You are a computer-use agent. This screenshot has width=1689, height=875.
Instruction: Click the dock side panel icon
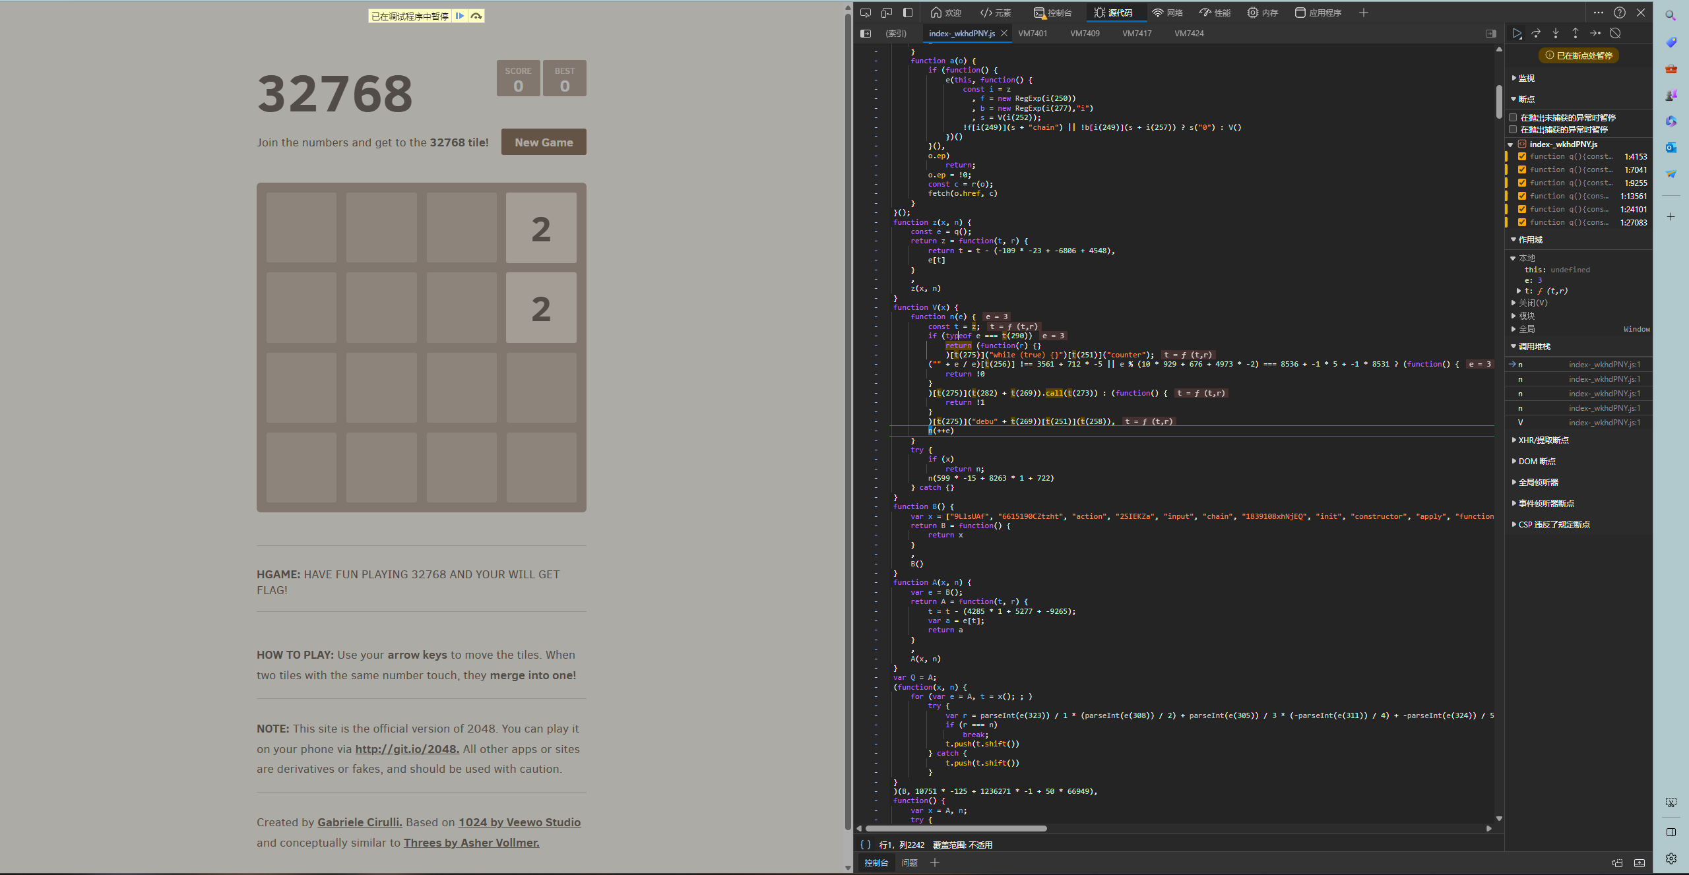(x=908, y=13)
